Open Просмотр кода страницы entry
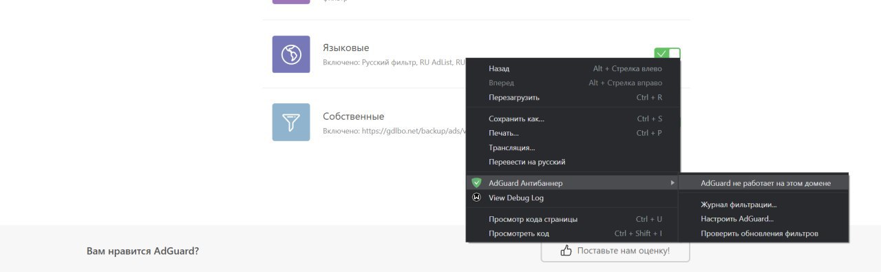 (573, 219)
